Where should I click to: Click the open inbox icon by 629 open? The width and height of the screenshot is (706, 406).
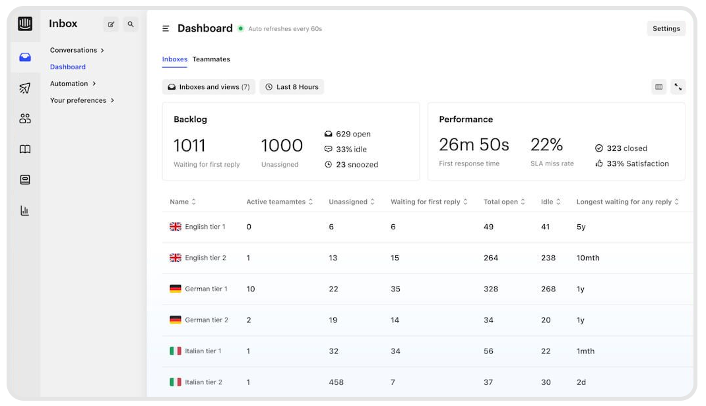328,134
